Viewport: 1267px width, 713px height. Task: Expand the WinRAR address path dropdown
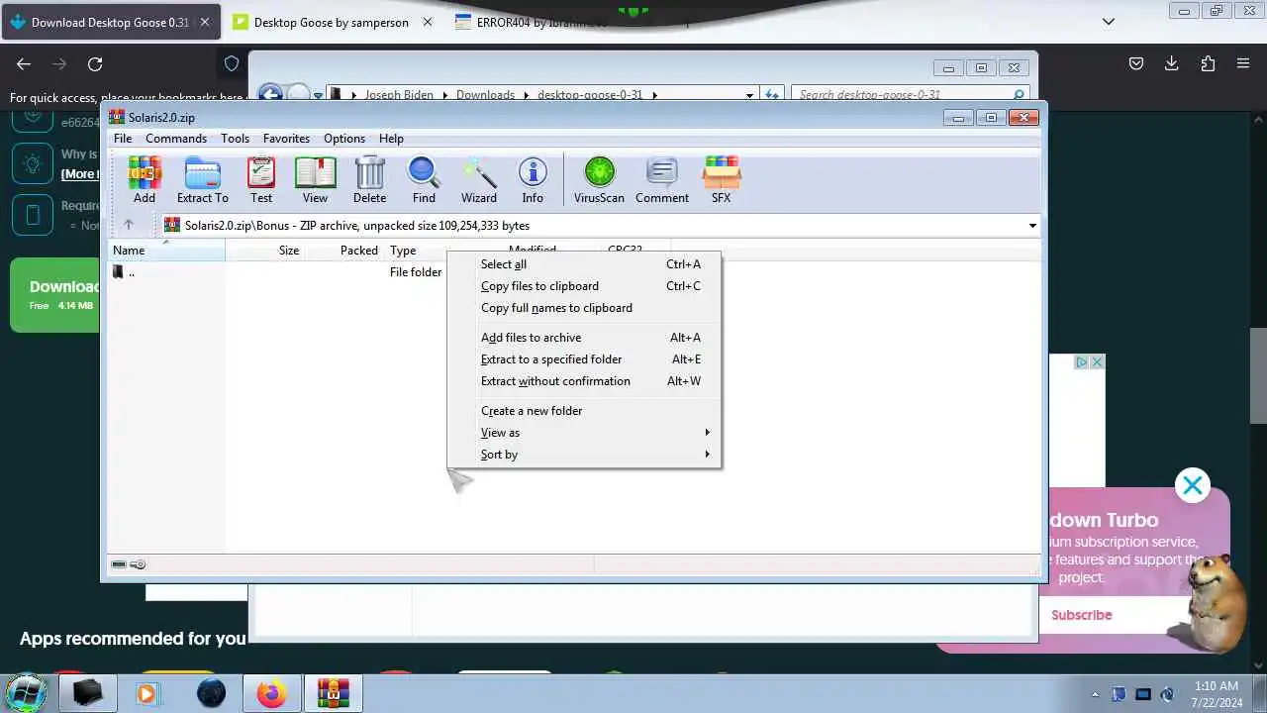[x=1032, y=226]
